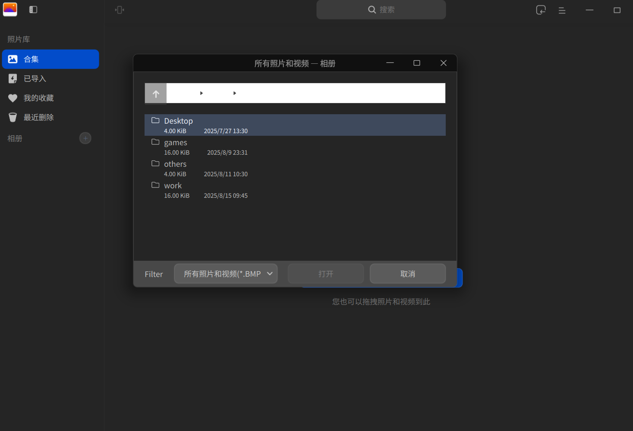Open 最近删除 trash section

tap(50, 117)
